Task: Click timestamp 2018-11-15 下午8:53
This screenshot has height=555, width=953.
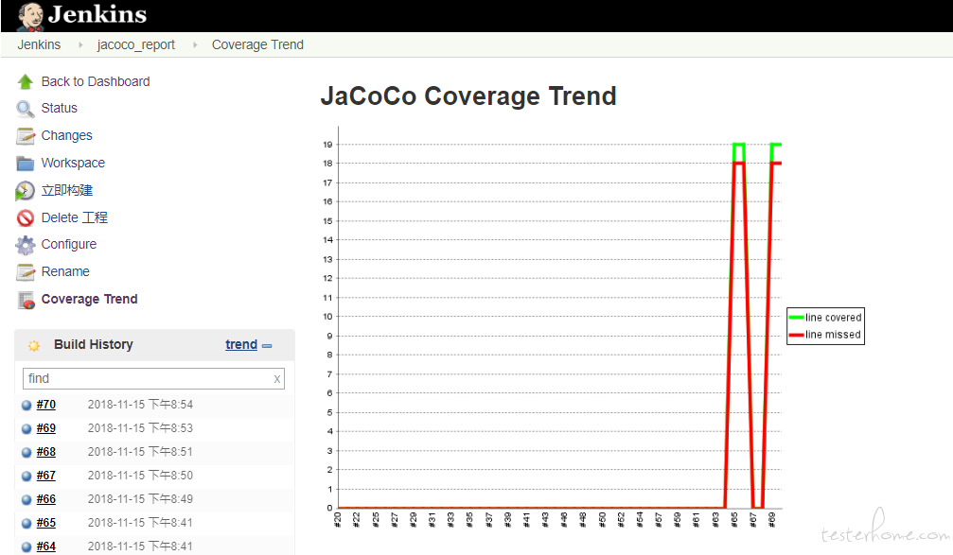Action: pos(140,428)
